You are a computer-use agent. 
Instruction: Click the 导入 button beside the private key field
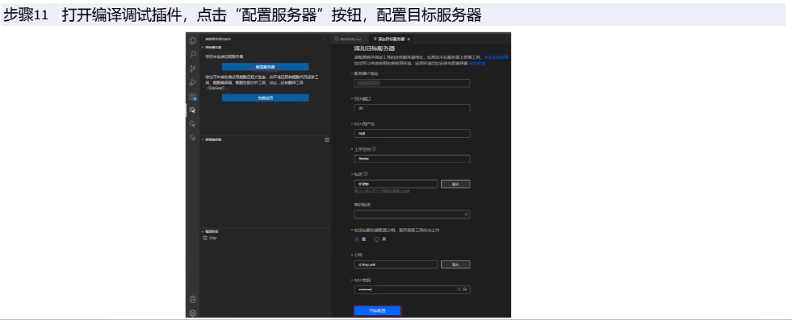coord(455,185)
